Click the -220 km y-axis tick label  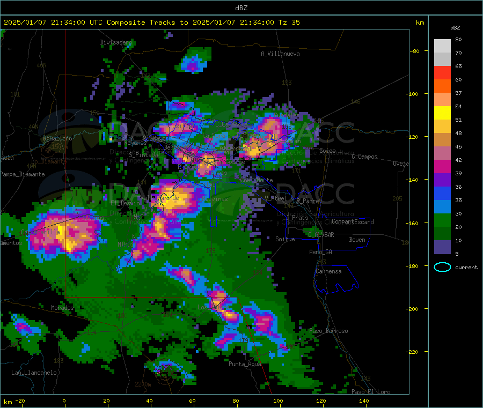tap(413, 352)
